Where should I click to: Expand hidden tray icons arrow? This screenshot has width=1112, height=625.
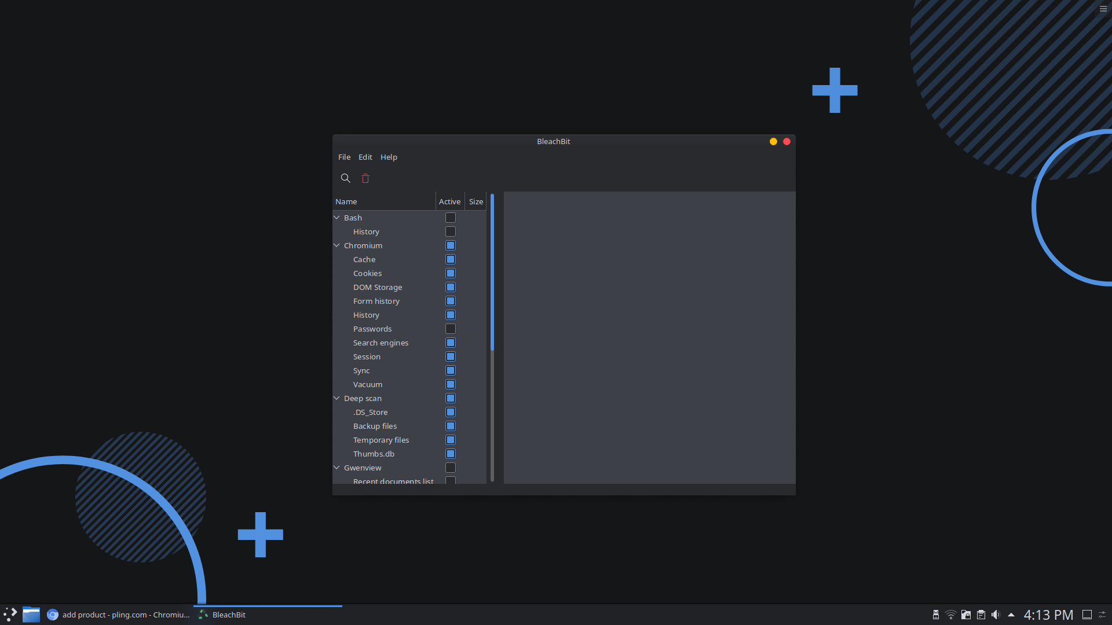click(1011, 615)
